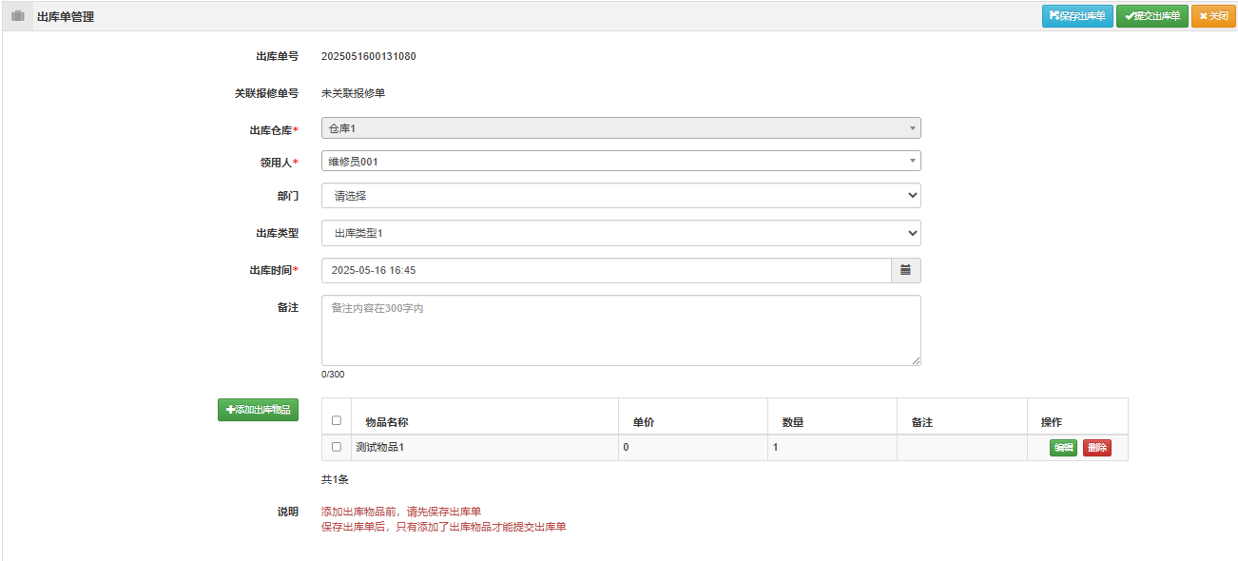Click the text 未关联报修单
The height and width of the screenshot is (561, 1238).
pyautogui.click(x=354, y=93)
